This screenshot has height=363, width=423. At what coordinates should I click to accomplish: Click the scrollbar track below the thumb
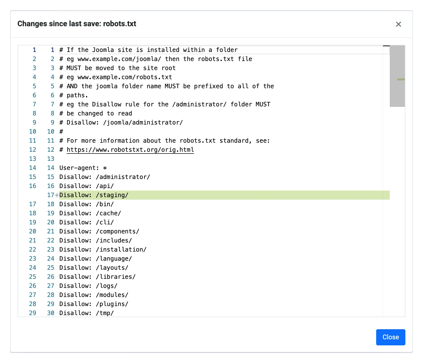(x=397, y=212)
